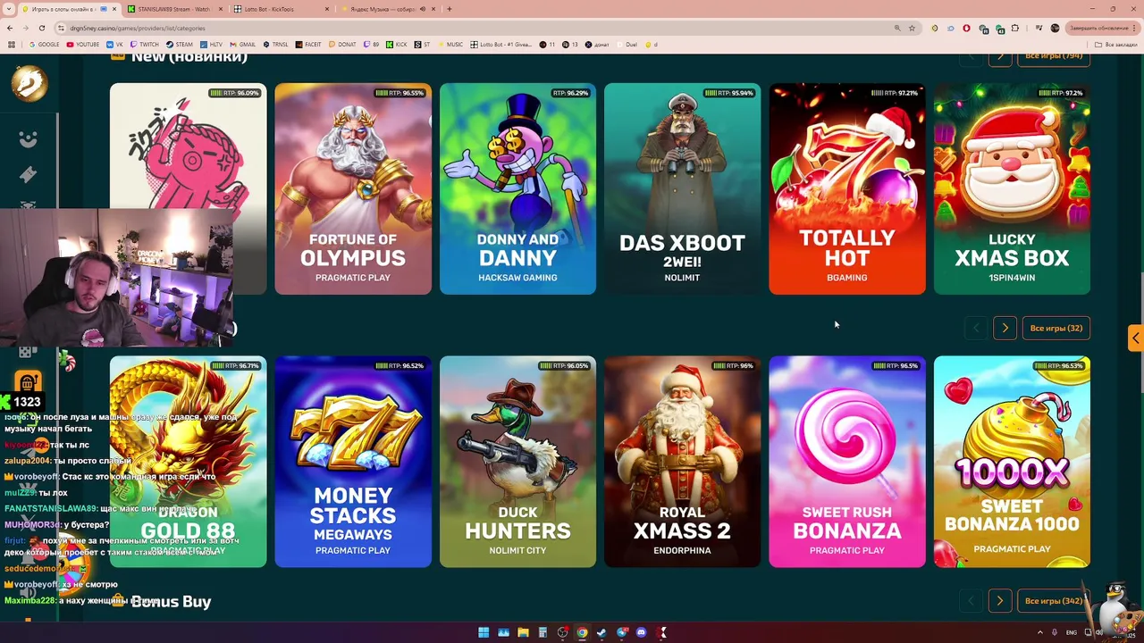Open a new browser tab
Viewport: 1144px width, 643px height.
pos(449,9)
